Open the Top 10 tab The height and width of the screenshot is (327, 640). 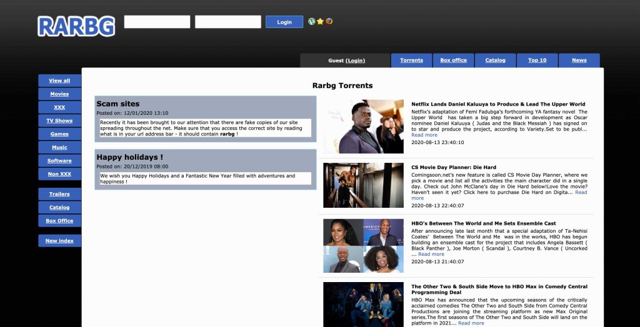click(537, 61)
